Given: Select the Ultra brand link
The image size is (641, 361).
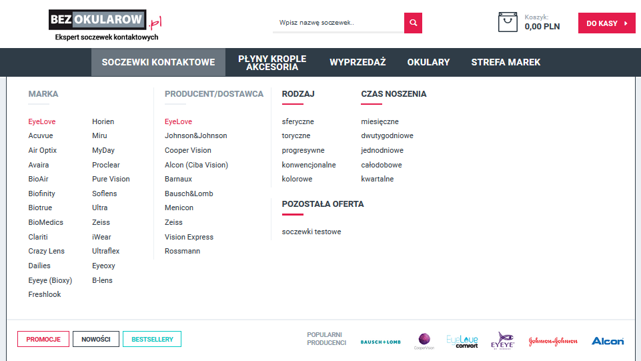Looking at the screenshot, I should [100, 208].
